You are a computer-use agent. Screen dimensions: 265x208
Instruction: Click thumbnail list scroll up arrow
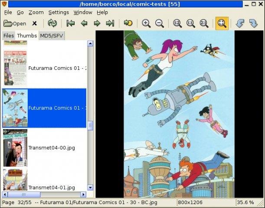click(x=90, y=44)
